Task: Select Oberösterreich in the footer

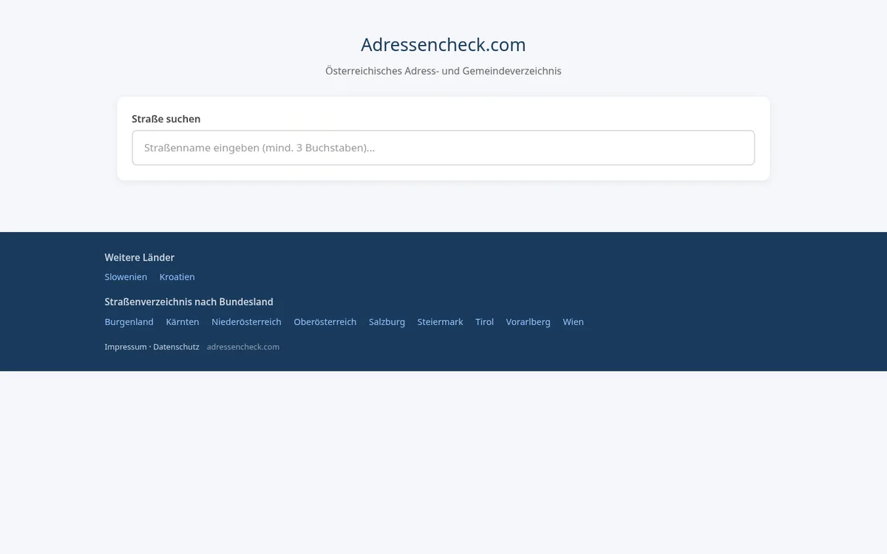Action: click(x=325, y=322)
